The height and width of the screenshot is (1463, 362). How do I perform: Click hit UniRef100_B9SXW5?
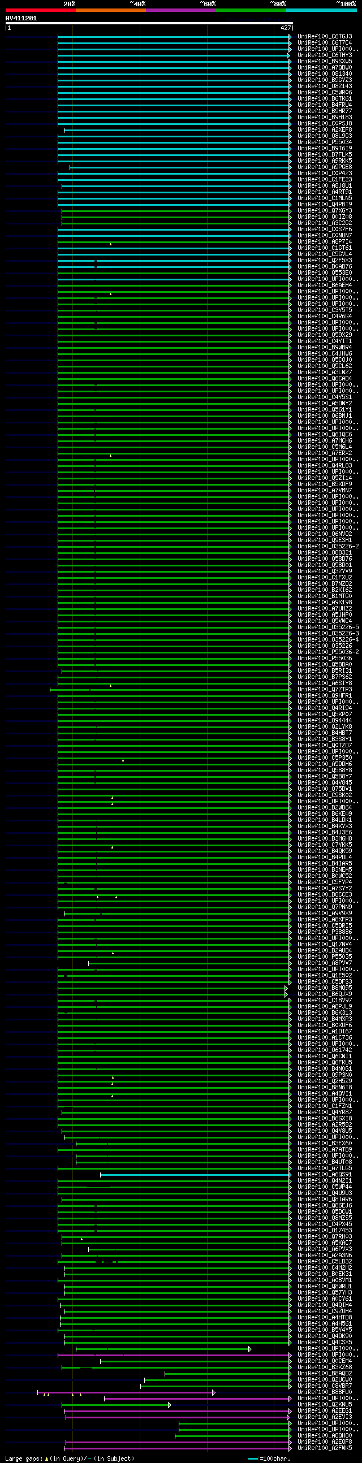point(325,62)
